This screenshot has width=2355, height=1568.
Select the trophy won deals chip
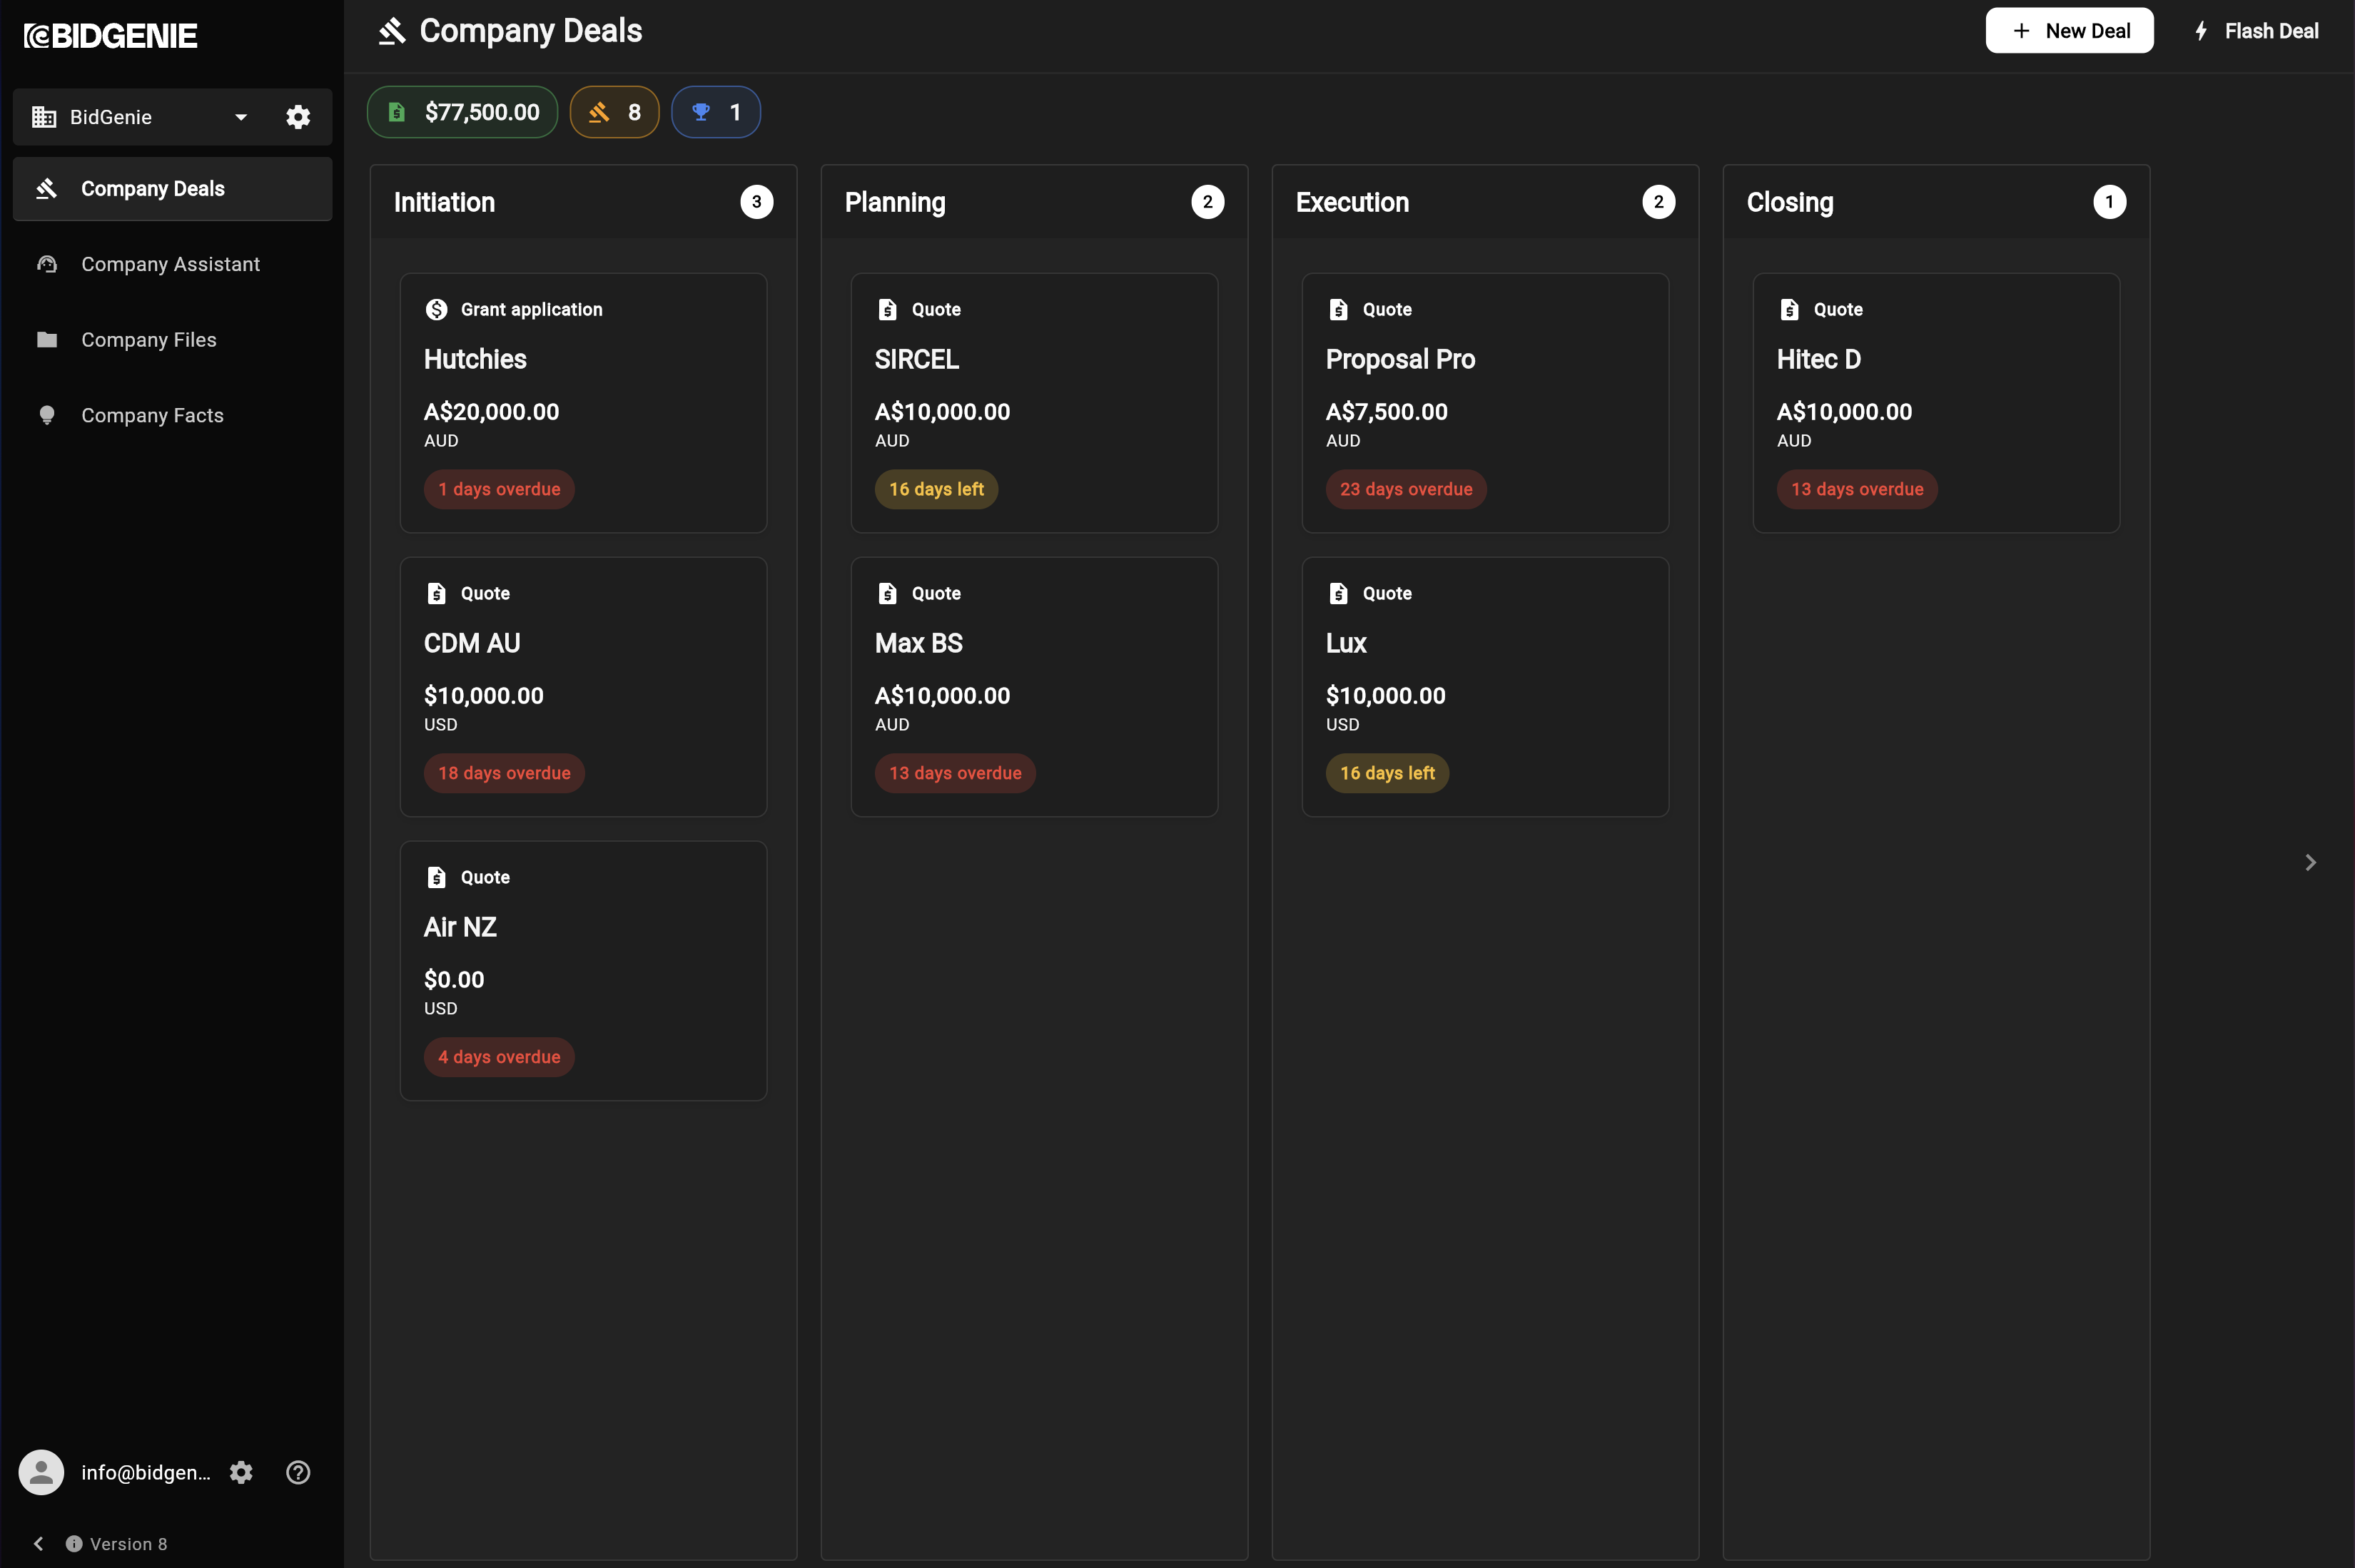tap(715, 112)
